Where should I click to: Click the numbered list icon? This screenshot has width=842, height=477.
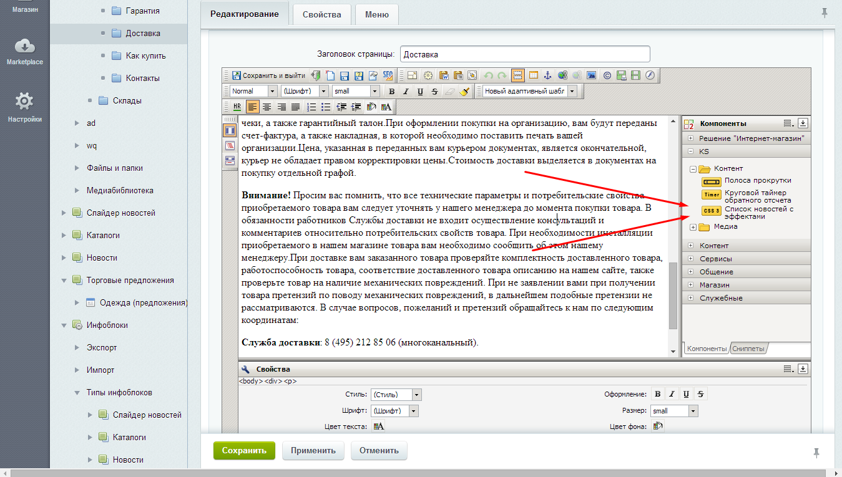tap(311, 107)
